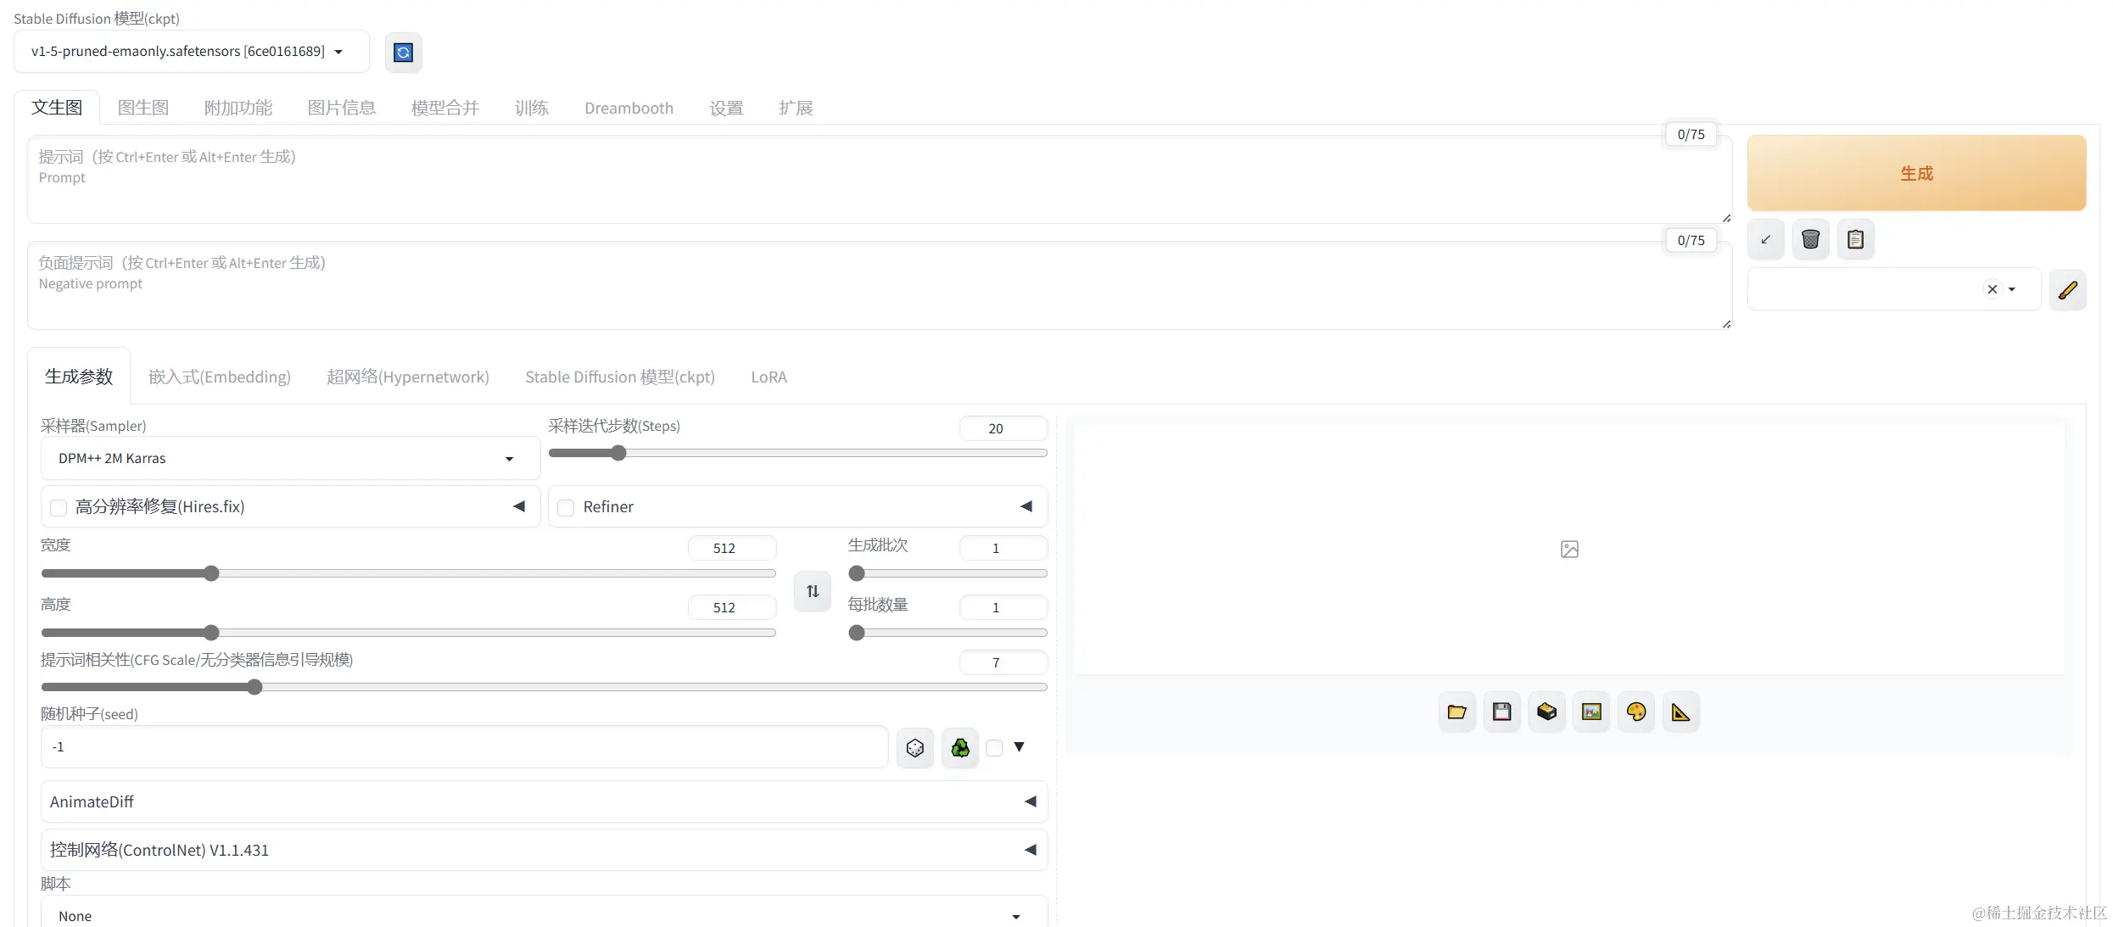Open the DPM++ 2M Karras sampler dropdown
Viewport: 2113px width, 927px height.
coord(290,459)
